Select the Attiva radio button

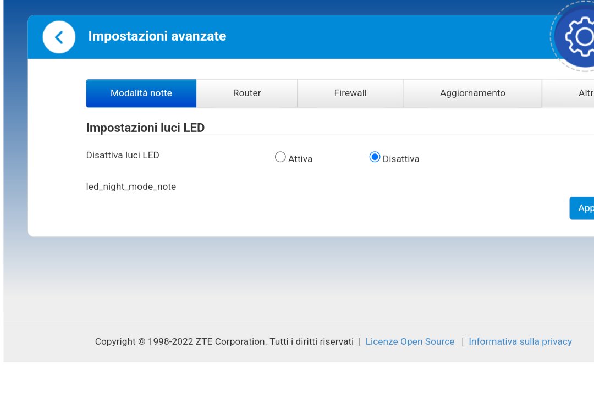tap(280, 157)
